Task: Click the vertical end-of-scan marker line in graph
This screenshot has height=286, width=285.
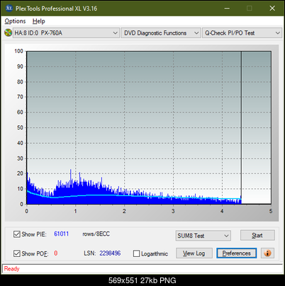Action: [241, 127]
